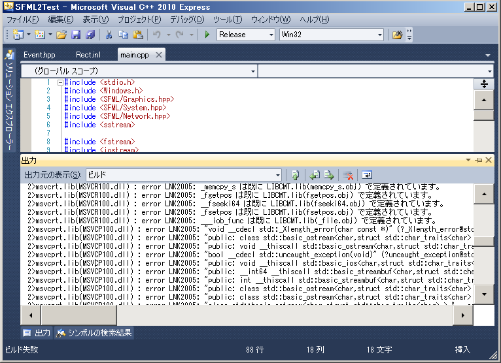Open the active documents list arrow
The width and height of the screenshot is (501, 363).
click(487, 55)
